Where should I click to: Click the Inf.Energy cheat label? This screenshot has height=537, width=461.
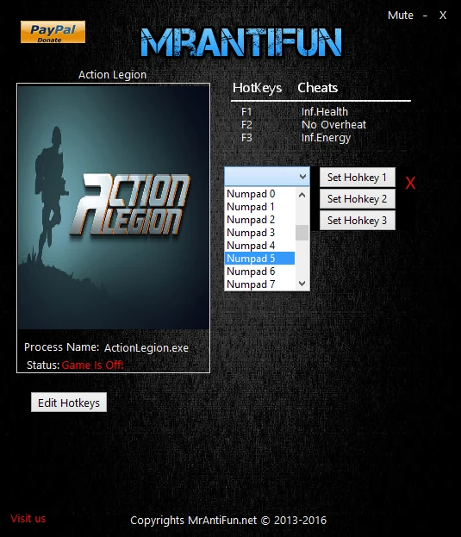[326, 138]
